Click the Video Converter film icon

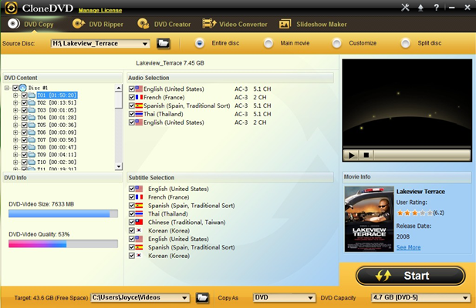pos(209,24)
